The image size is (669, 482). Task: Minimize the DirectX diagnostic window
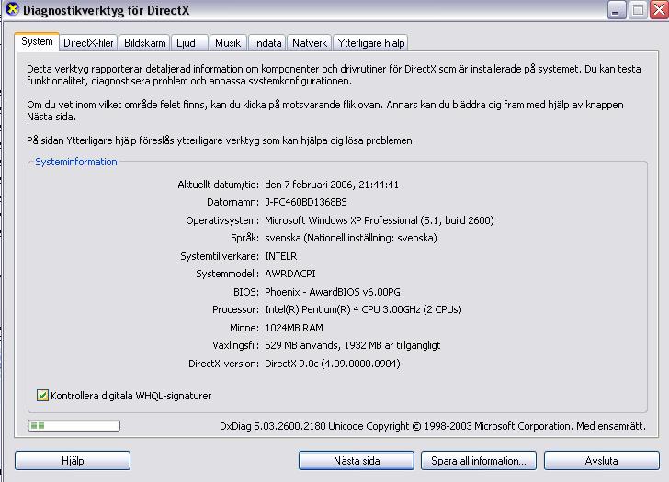click(616, 10)
